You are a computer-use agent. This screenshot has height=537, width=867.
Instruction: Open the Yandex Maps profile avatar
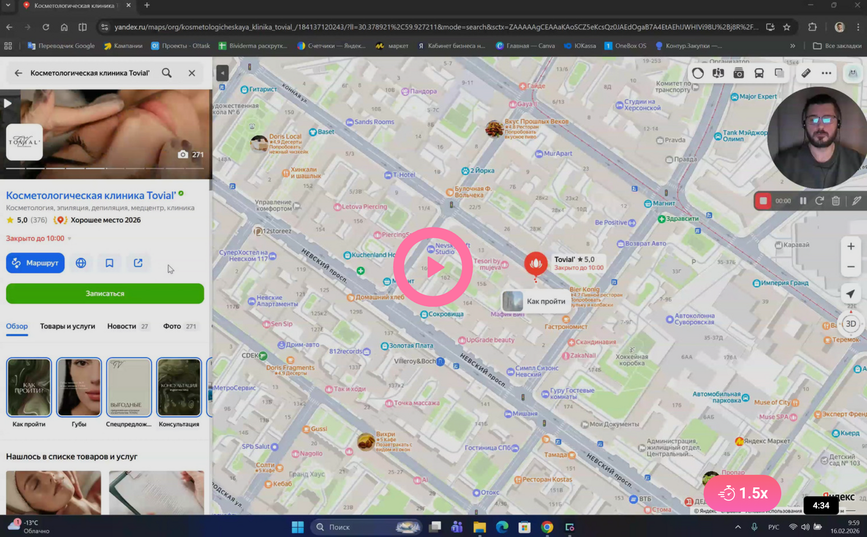pyautogui.click(x=853, y=73)
